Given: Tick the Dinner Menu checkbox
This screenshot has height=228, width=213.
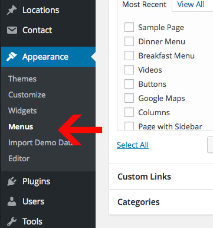Looking at the screenshot, I should [x=129, y=41].
